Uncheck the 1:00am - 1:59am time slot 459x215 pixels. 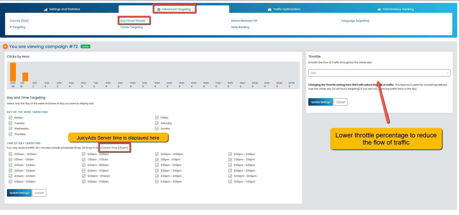[10, 160]
